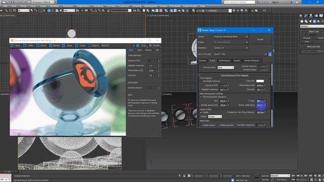Activate Select and Move tool

pyautogui.click(x=49, y=11)
